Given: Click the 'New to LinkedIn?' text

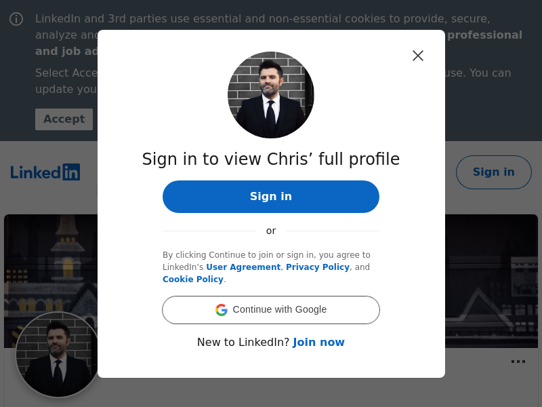Looking at the screenshot, I should [x=243, y=343].
